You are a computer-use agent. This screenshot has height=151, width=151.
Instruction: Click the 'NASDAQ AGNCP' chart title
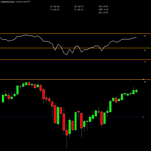[23, 2]
